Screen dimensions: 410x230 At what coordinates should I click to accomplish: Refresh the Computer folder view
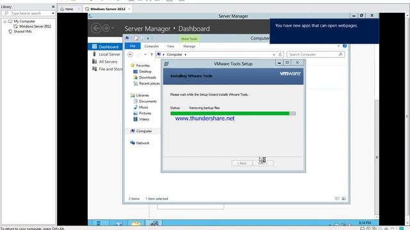[x=280, y=54]
